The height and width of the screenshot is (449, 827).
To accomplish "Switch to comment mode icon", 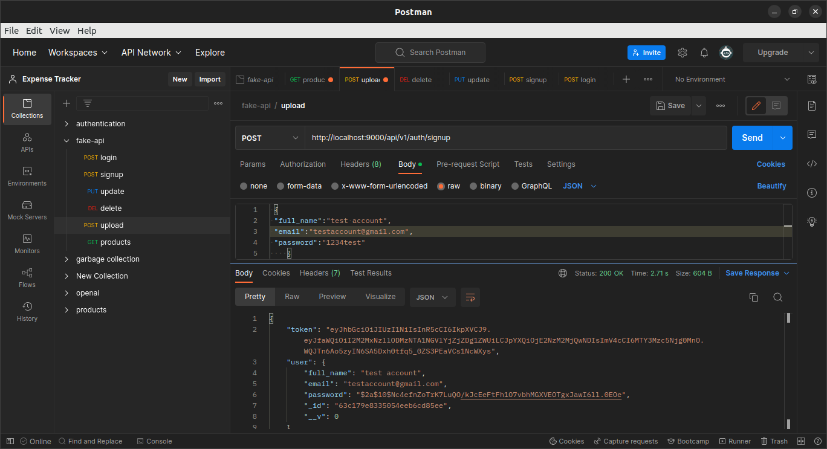I will [776, 106].
